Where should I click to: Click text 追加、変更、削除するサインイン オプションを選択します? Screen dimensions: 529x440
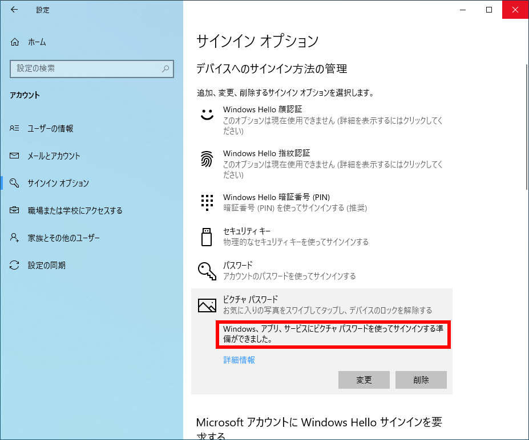(x=285, y=93)
